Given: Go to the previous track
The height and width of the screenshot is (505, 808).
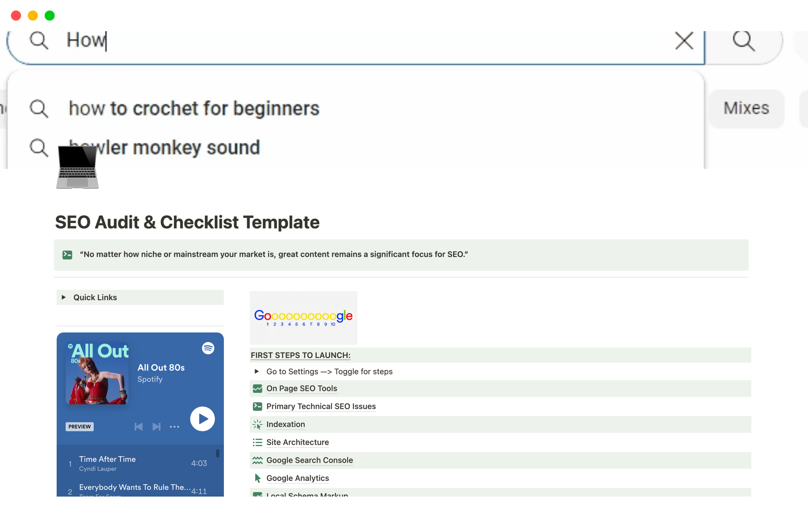Looking at the screenshot, I should [x=138, y=427].
